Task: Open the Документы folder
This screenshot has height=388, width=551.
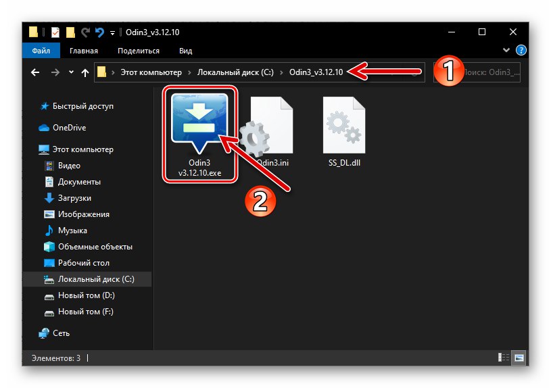Action: [x=79, y=182]
